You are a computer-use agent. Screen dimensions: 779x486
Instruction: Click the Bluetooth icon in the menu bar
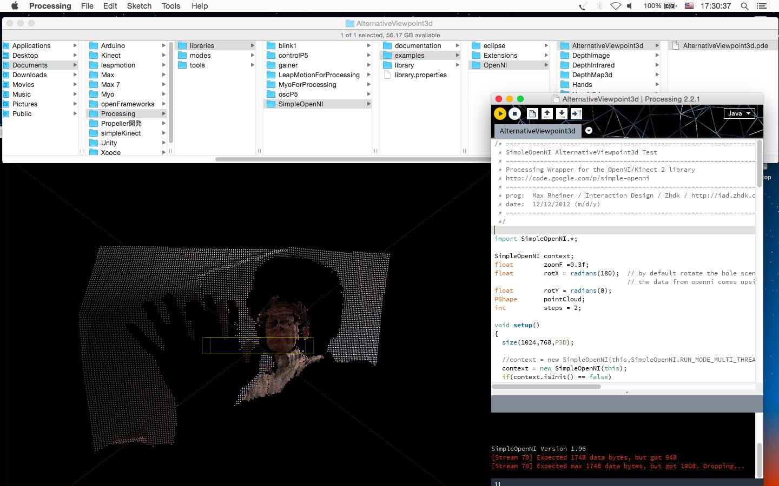pos(599,6)
